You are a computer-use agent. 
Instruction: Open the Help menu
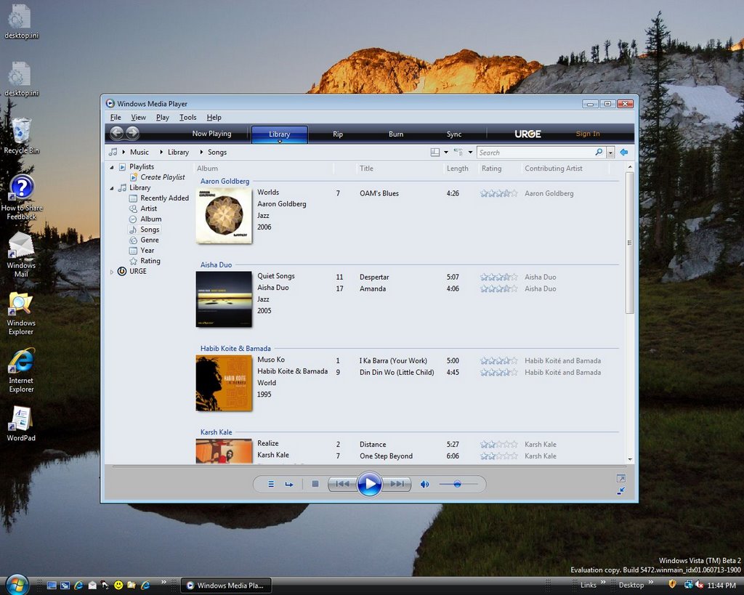(214, 117)
